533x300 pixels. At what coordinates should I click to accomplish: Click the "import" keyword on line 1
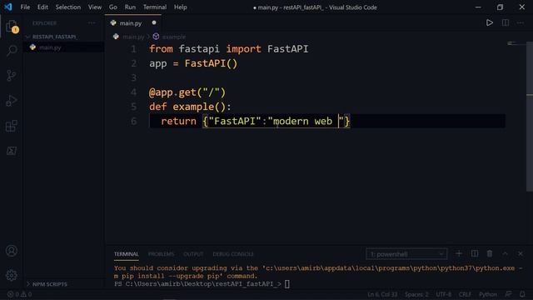tap(243, 48)
